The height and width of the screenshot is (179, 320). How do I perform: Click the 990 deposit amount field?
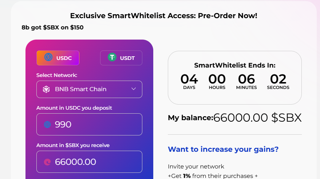pos(90,124)
